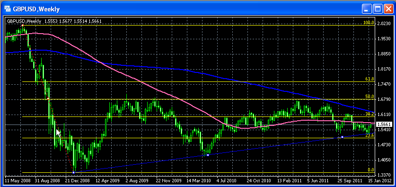
Task: Click the Fibonacci midpoint anchor on 50.0 line
Action: (48, 99)
